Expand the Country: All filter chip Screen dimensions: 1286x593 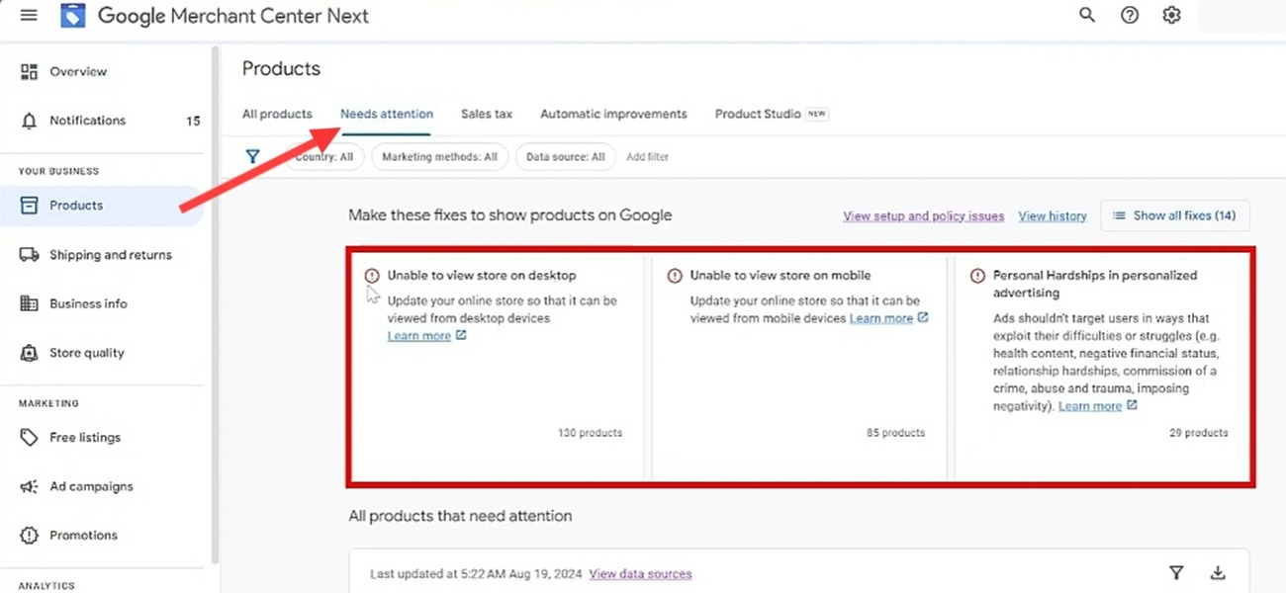tap(325, 157)
